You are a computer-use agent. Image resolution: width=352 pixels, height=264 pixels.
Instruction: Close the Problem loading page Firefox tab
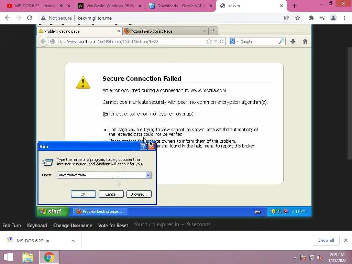click(x=119, y=31)
